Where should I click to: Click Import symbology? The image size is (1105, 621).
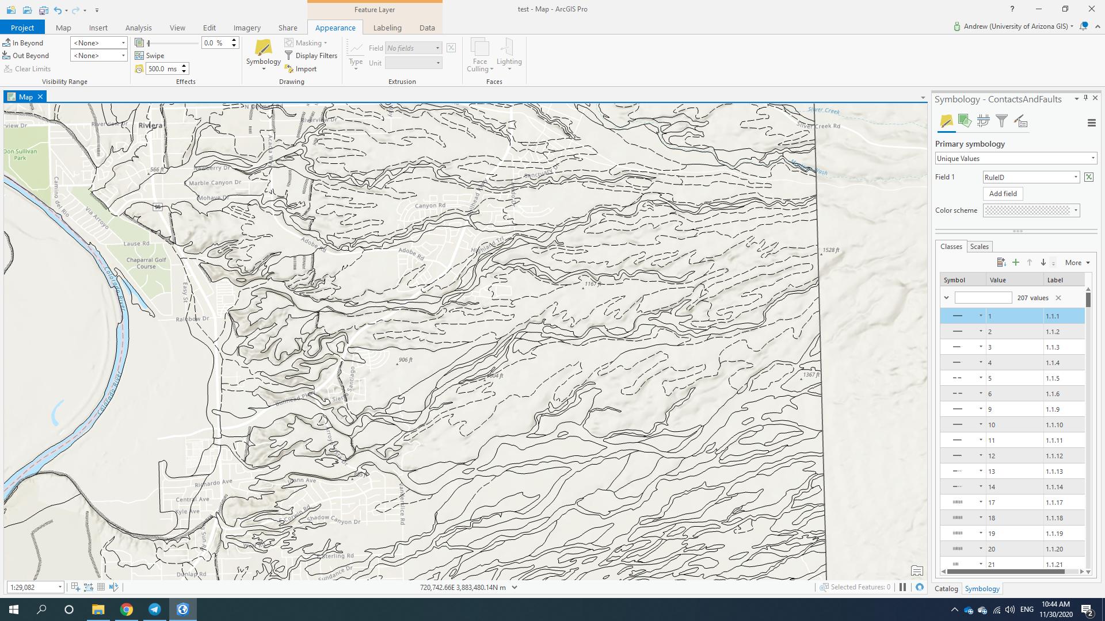pyautogui.click(x=300, y=69)
